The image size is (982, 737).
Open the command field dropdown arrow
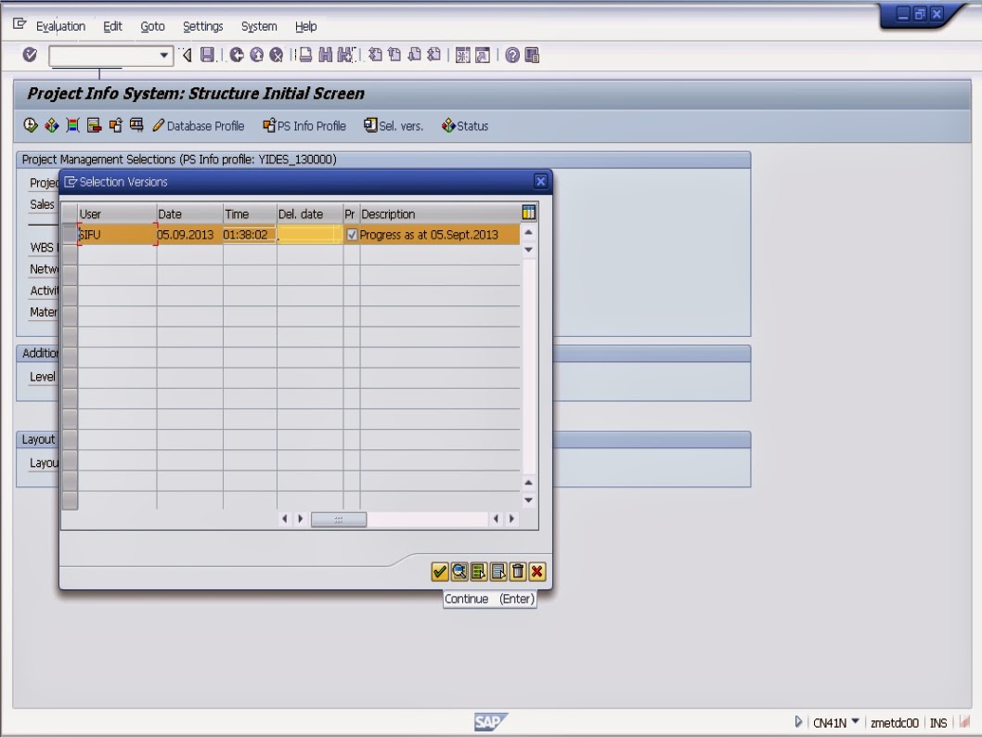tap(164, 55)
